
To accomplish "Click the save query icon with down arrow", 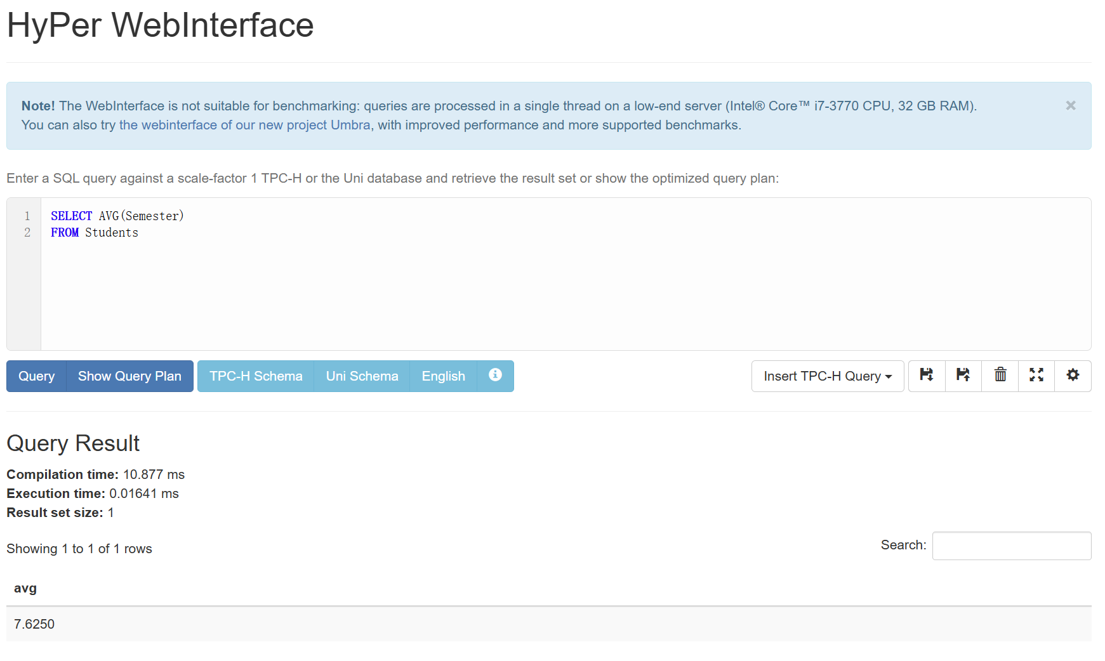I will pyautogui.click(x=927, y=376).
